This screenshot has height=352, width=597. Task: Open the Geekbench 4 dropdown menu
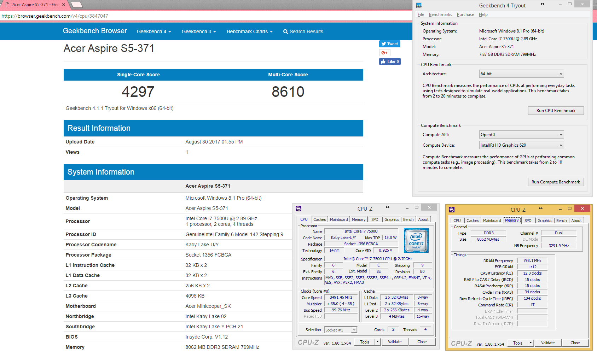(x=154, y=31)
